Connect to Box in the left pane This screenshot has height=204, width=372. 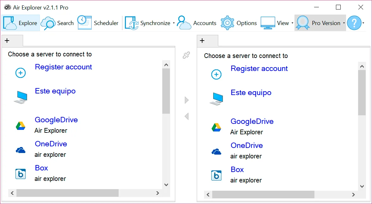tap(41, 168)
